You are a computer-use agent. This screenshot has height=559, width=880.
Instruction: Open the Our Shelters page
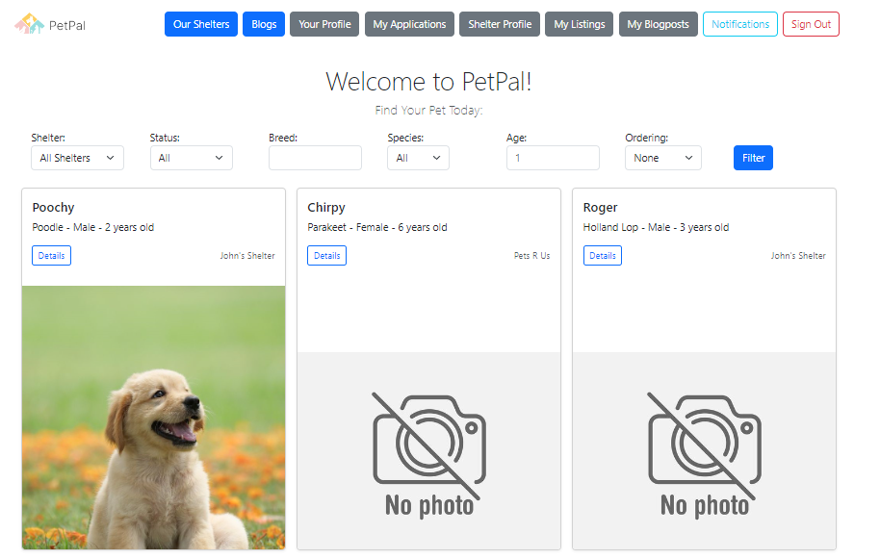[201, 24]
